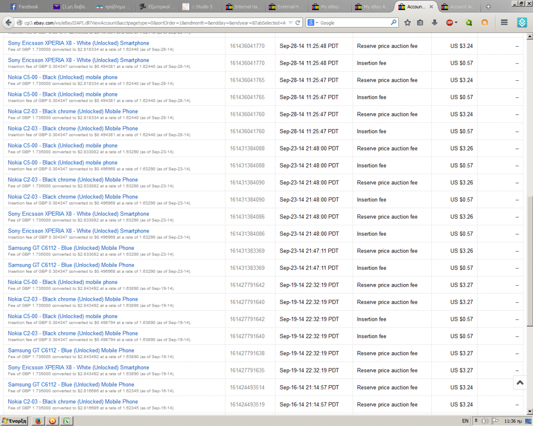Click the red Adblock Plus icon

click(449, 23)
